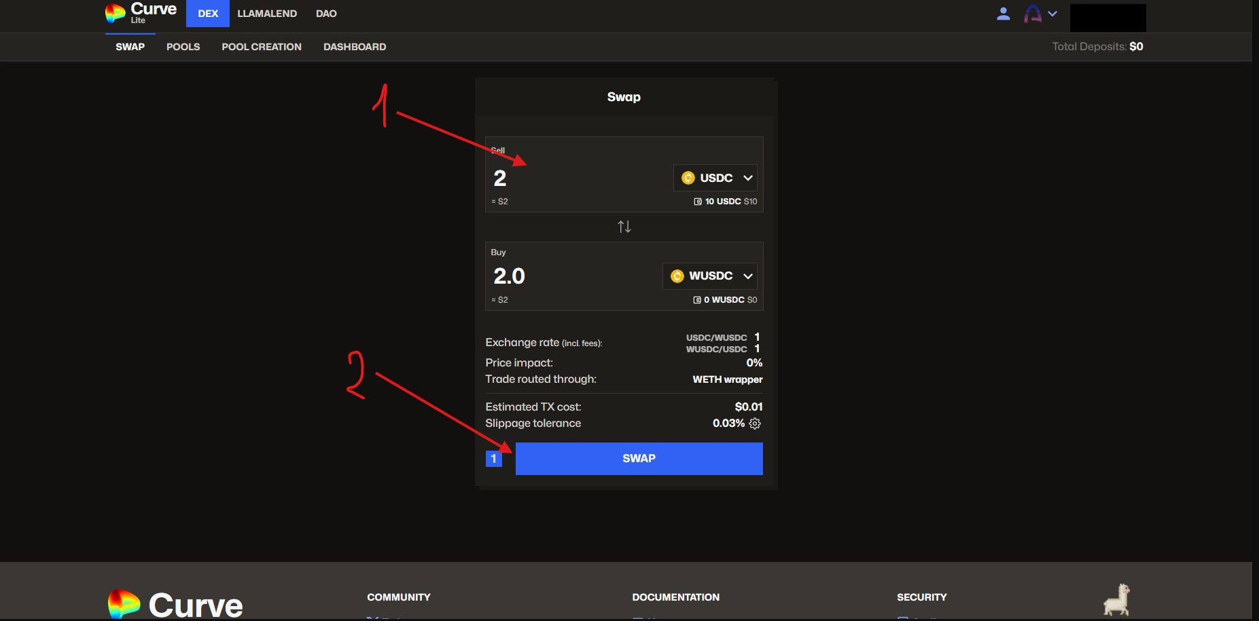The height and width of the screenshot is (621, 1259).
Task: Open POOL CREATION page
Action: [x=262, y=47]
